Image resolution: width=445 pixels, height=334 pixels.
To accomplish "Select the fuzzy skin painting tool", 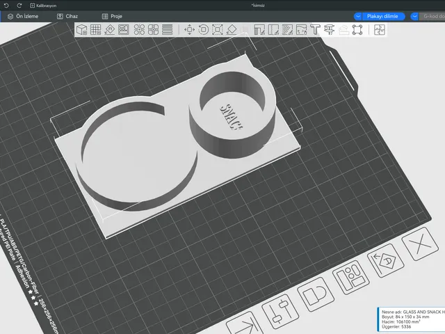I will point(301,29).
